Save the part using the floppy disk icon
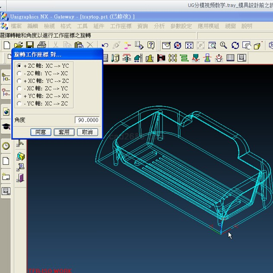The height and width of the screenshot is (273, 273). [x=30, y=45]
